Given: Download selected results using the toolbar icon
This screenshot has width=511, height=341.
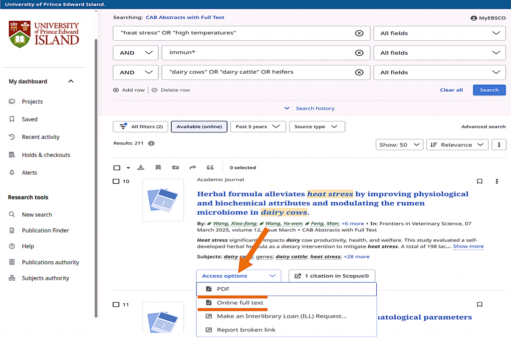Looking at the screenshot, I should [x=141, y=168].
